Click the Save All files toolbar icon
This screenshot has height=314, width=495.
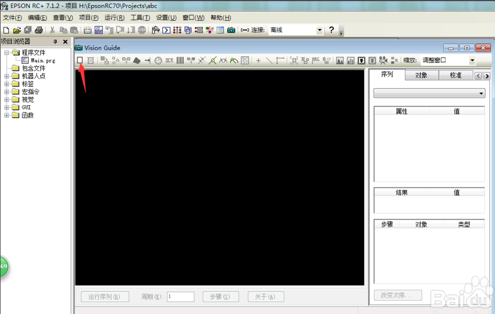[28, 30]
